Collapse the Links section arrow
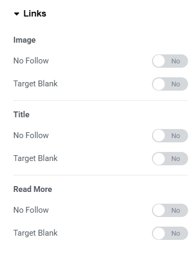Viewport: 195px width, 265px height. coord(16,14)
